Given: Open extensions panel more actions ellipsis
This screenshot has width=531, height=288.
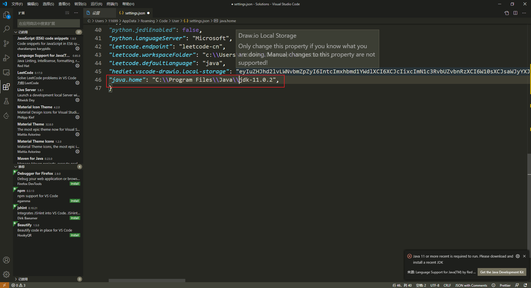Looking at the screenshot, I should (76, 13).
